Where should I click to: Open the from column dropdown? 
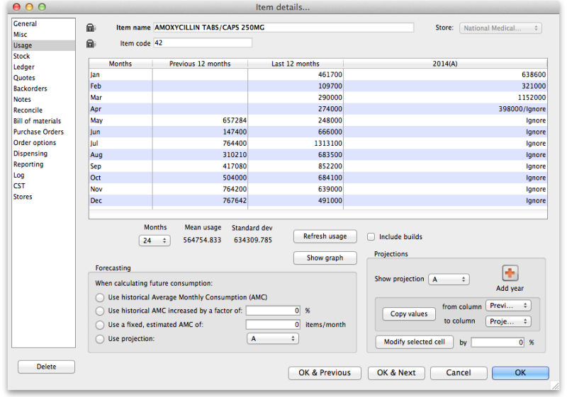pyautogui.click(x=509, y=306)
